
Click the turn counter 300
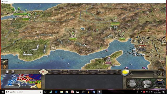tap(160, 77)
